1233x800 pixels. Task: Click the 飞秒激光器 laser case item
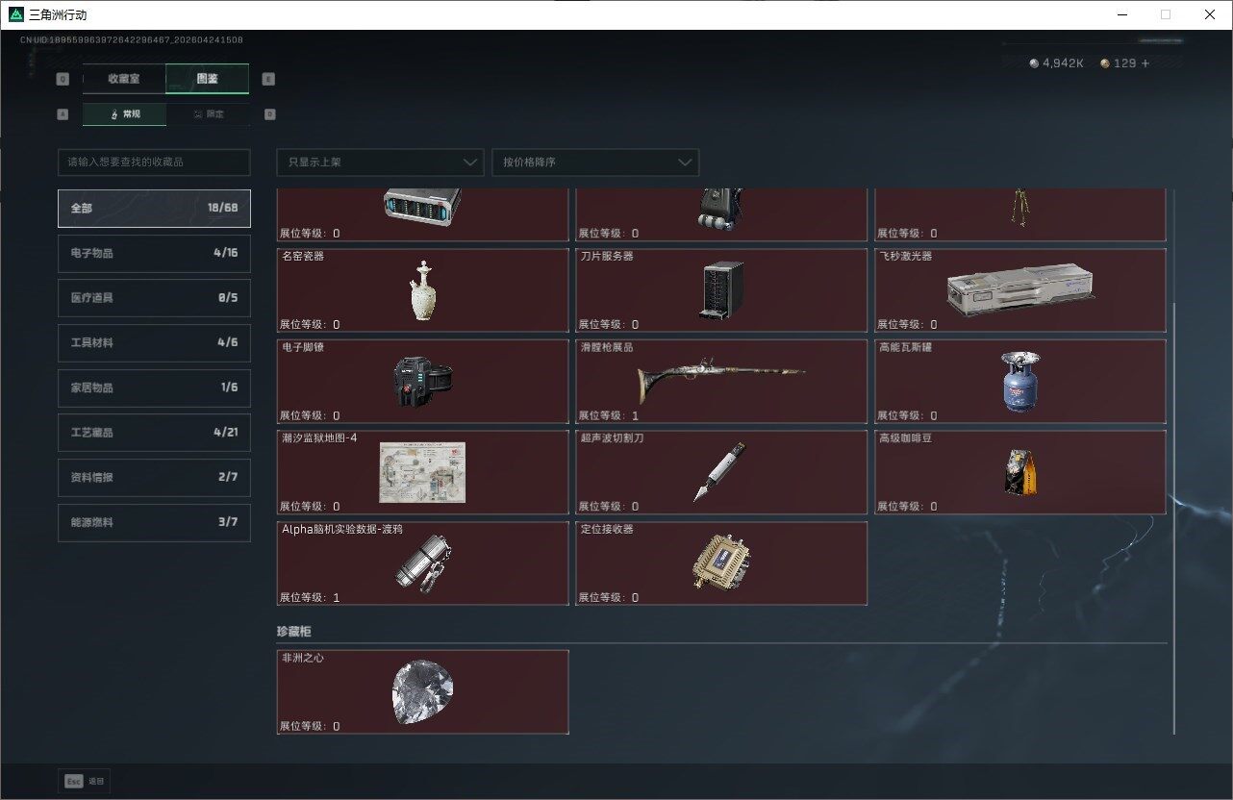click(1020, 290)
